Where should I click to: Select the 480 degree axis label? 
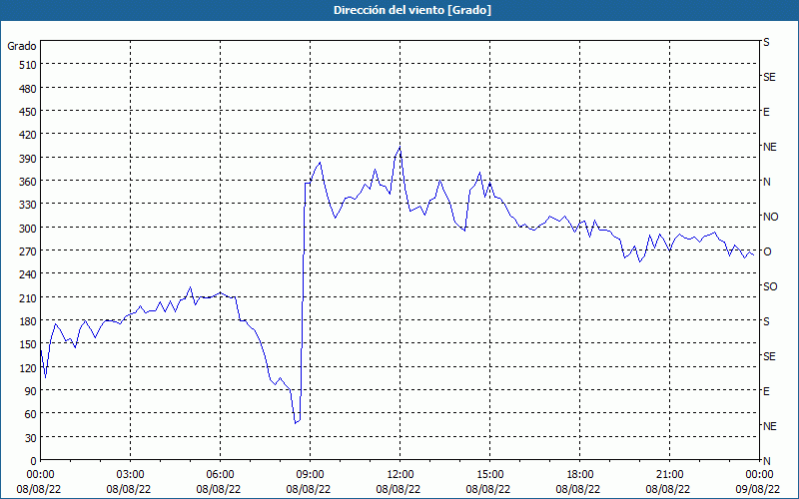[x=28, y=89]
